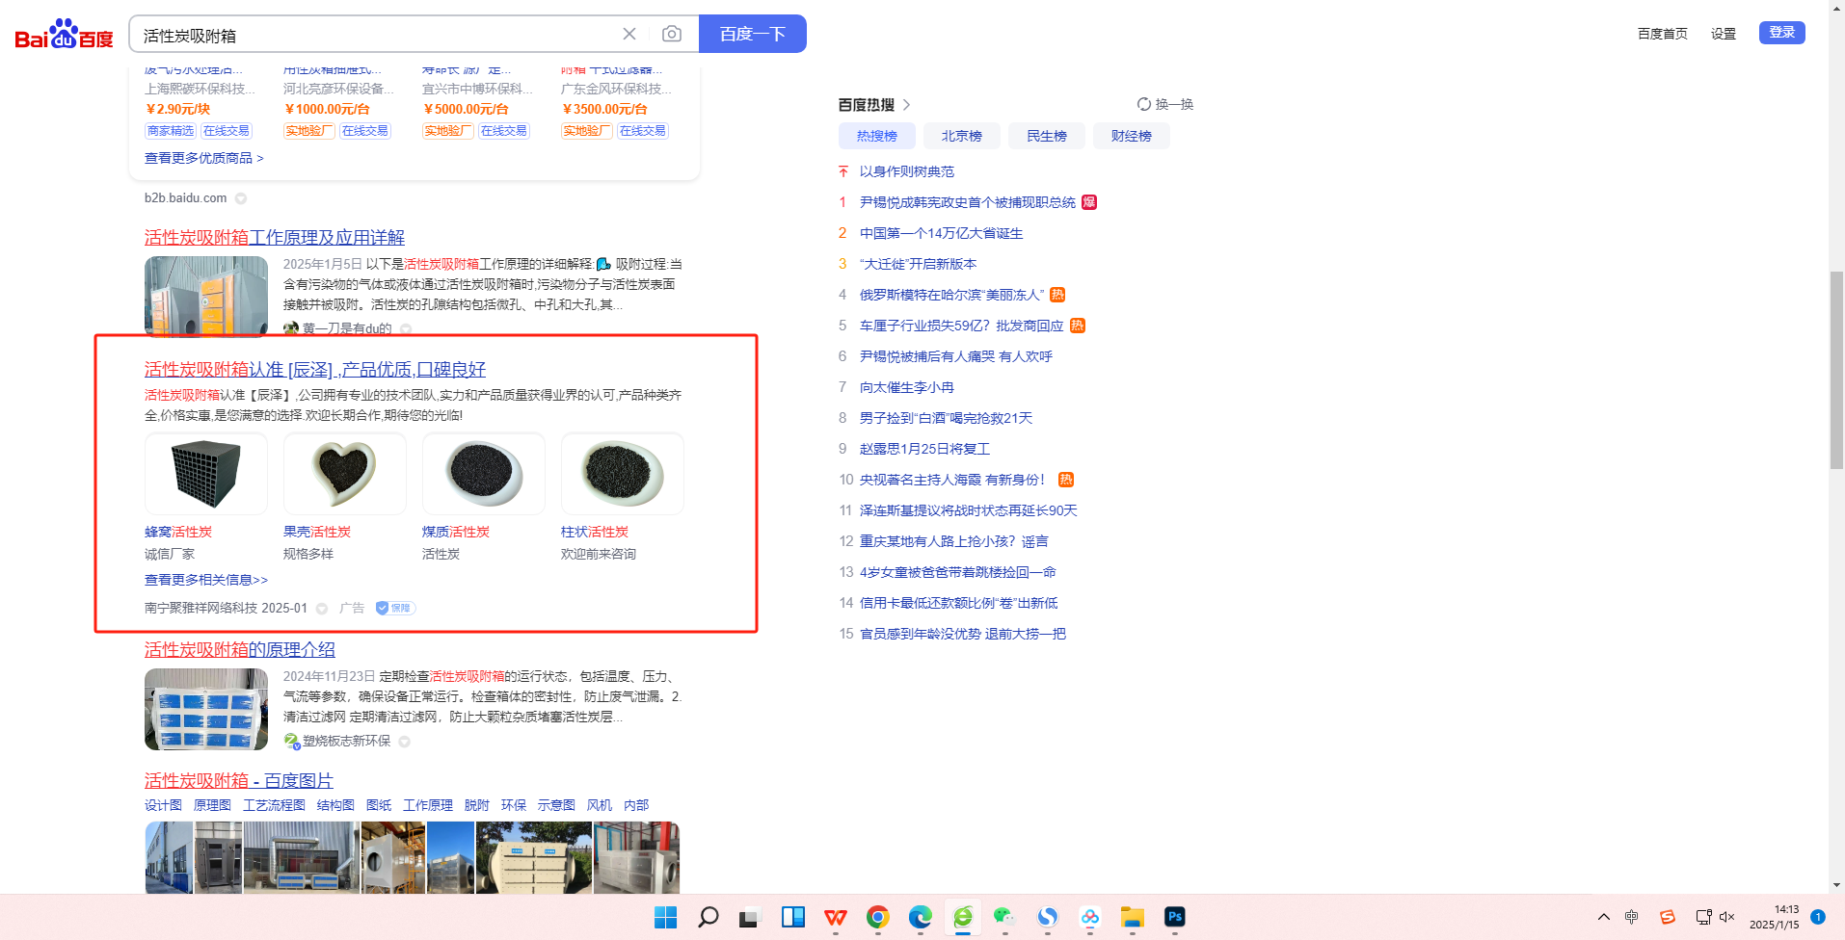This screenshot has height=940, width=1845.
Task: Expand 查看更多优质商品 link
Action: coord(203,158)
